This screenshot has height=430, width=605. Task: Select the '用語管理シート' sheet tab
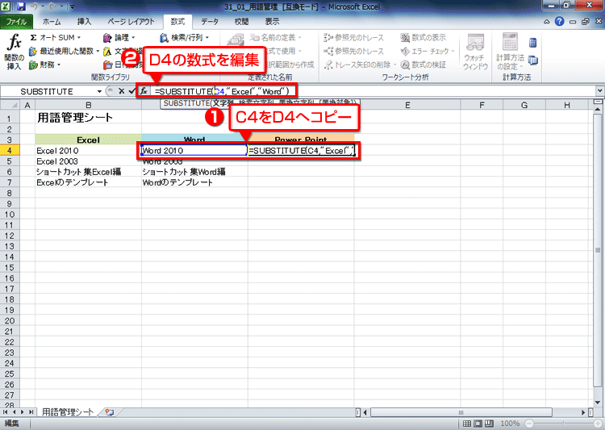tap(68, 412)
